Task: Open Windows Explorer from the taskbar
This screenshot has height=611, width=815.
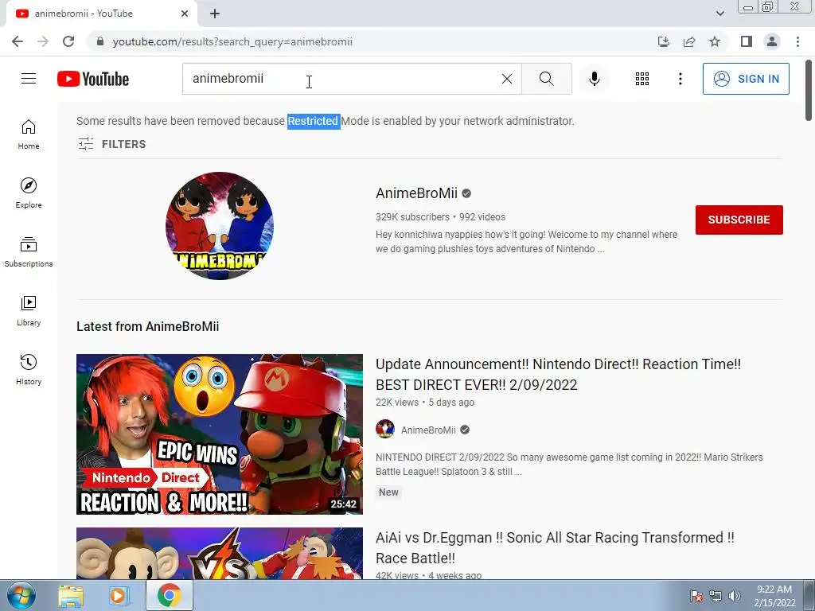Action: pos(71,596)
